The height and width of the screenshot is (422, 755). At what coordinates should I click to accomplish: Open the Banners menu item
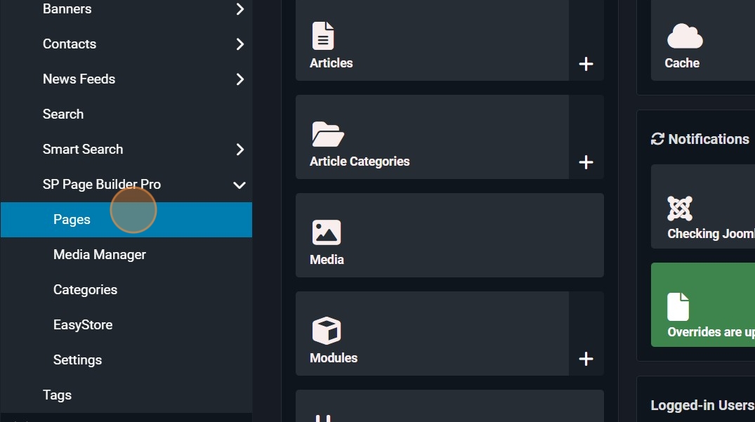click(67, 8)
